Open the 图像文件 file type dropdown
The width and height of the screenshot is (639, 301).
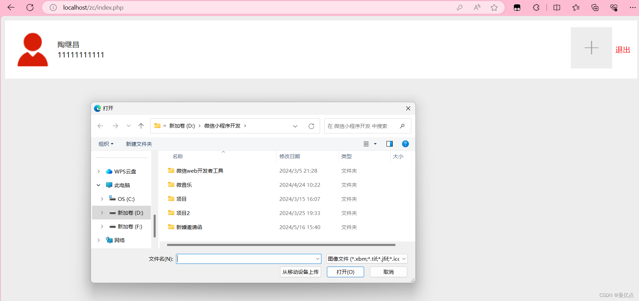click(367, 259)
